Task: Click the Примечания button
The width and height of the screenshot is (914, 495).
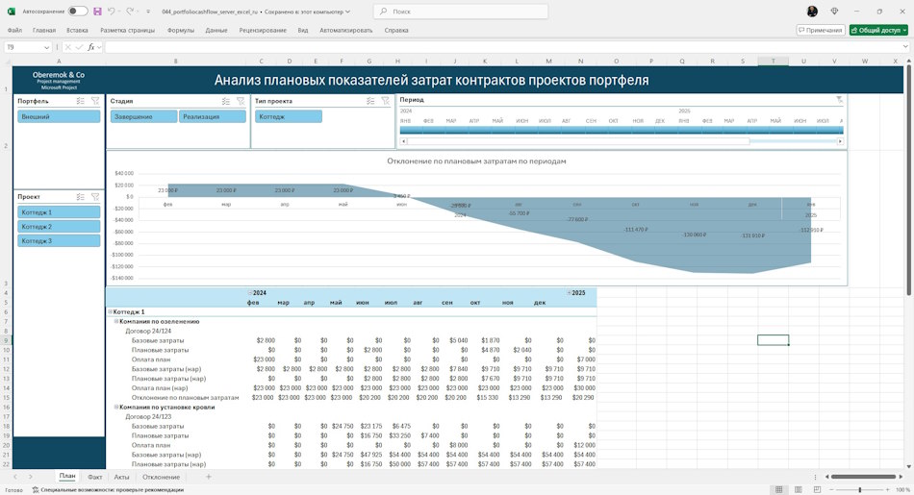Action: coord(820,31)
